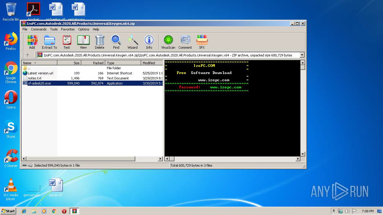The height and width of the screenshot is (215, 383).
Task: Open the Commands menu
Action: tap(39, 29)
